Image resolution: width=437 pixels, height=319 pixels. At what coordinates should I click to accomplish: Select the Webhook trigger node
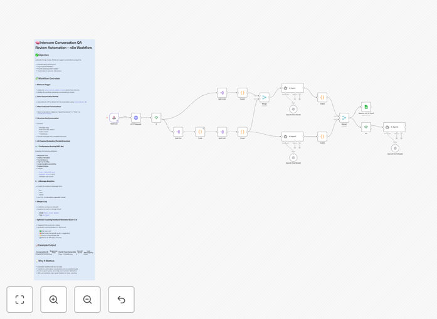point(114,118)
